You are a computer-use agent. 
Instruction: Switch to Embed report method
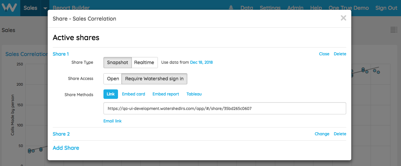click(166, 94)
